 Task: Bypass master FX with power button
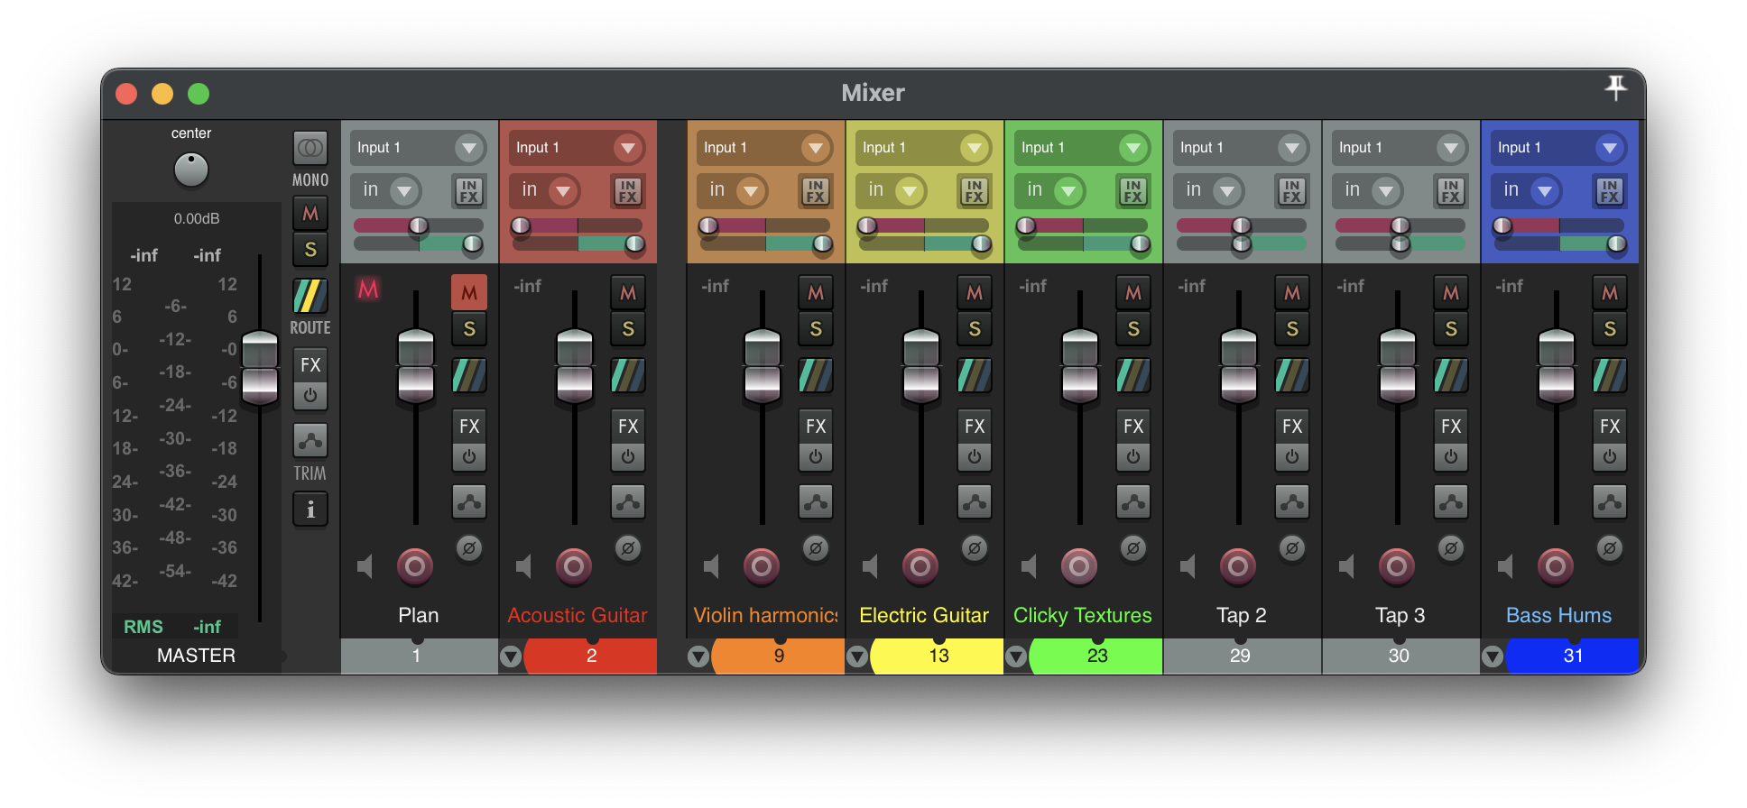(310, 395)
